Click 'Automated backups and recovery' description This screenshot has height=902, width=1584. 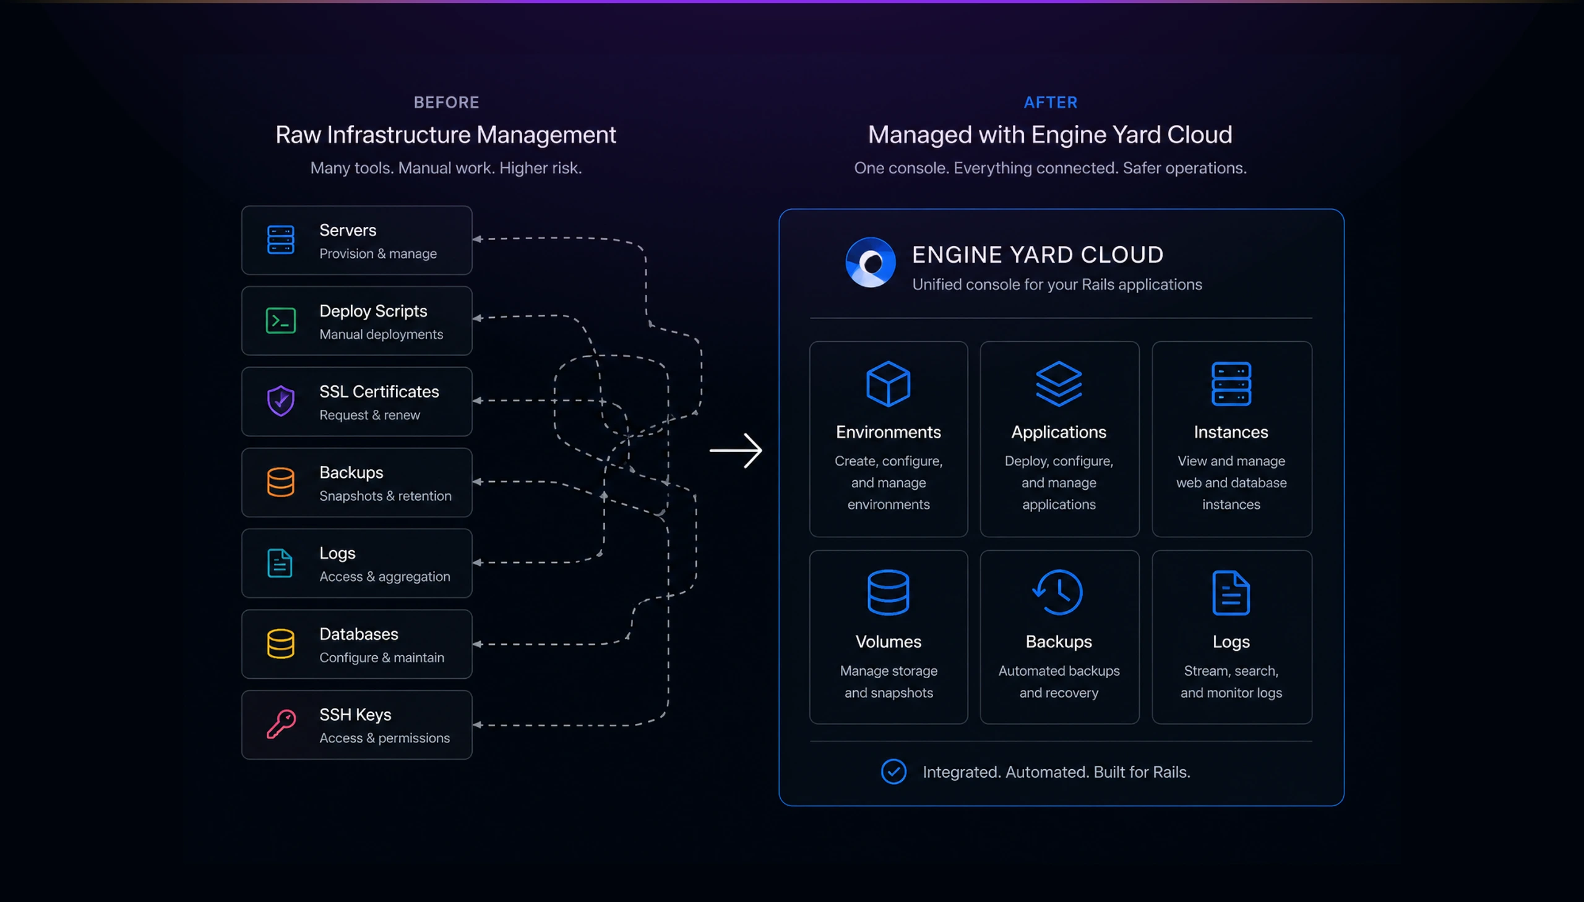pos(1058,681)
